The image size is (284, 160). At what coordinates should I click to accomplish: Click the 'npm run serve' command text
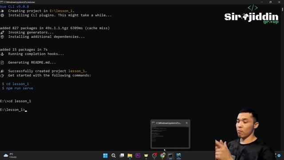pos(20,88)
